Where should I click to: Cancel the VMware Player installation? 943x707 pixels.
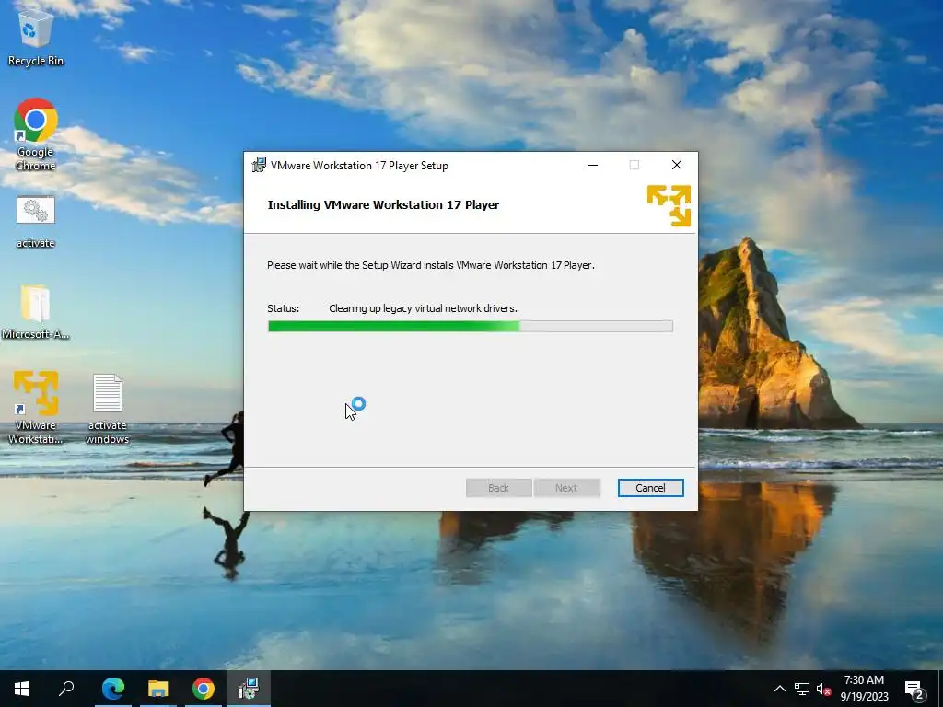click(651, 488)
